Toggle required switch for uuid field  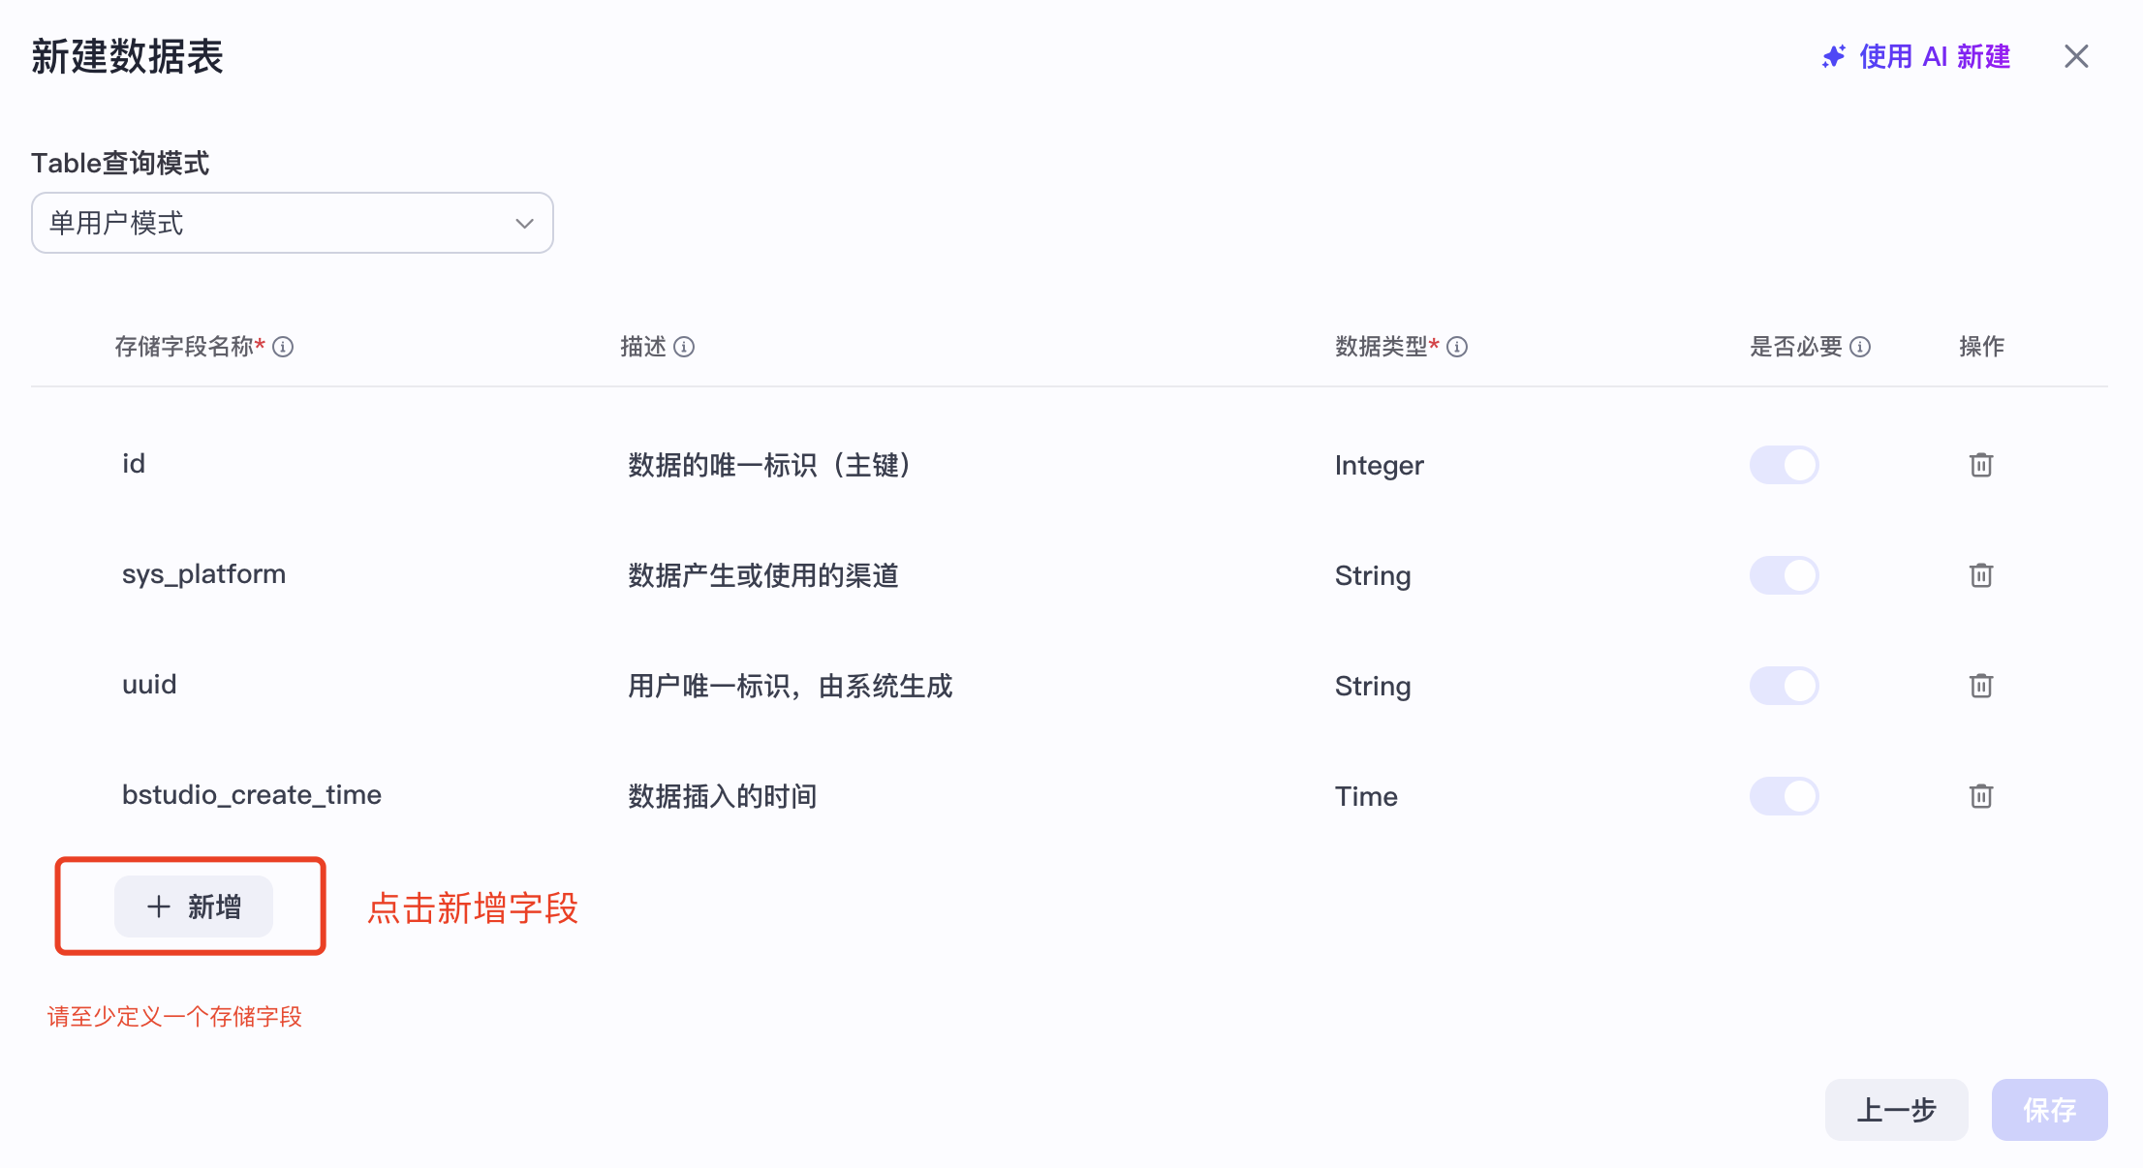pyautogui.click(x=1784, y=686)
